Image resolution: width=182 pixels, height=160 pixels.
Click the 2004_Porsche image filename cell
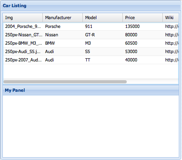tap(23, 26)
